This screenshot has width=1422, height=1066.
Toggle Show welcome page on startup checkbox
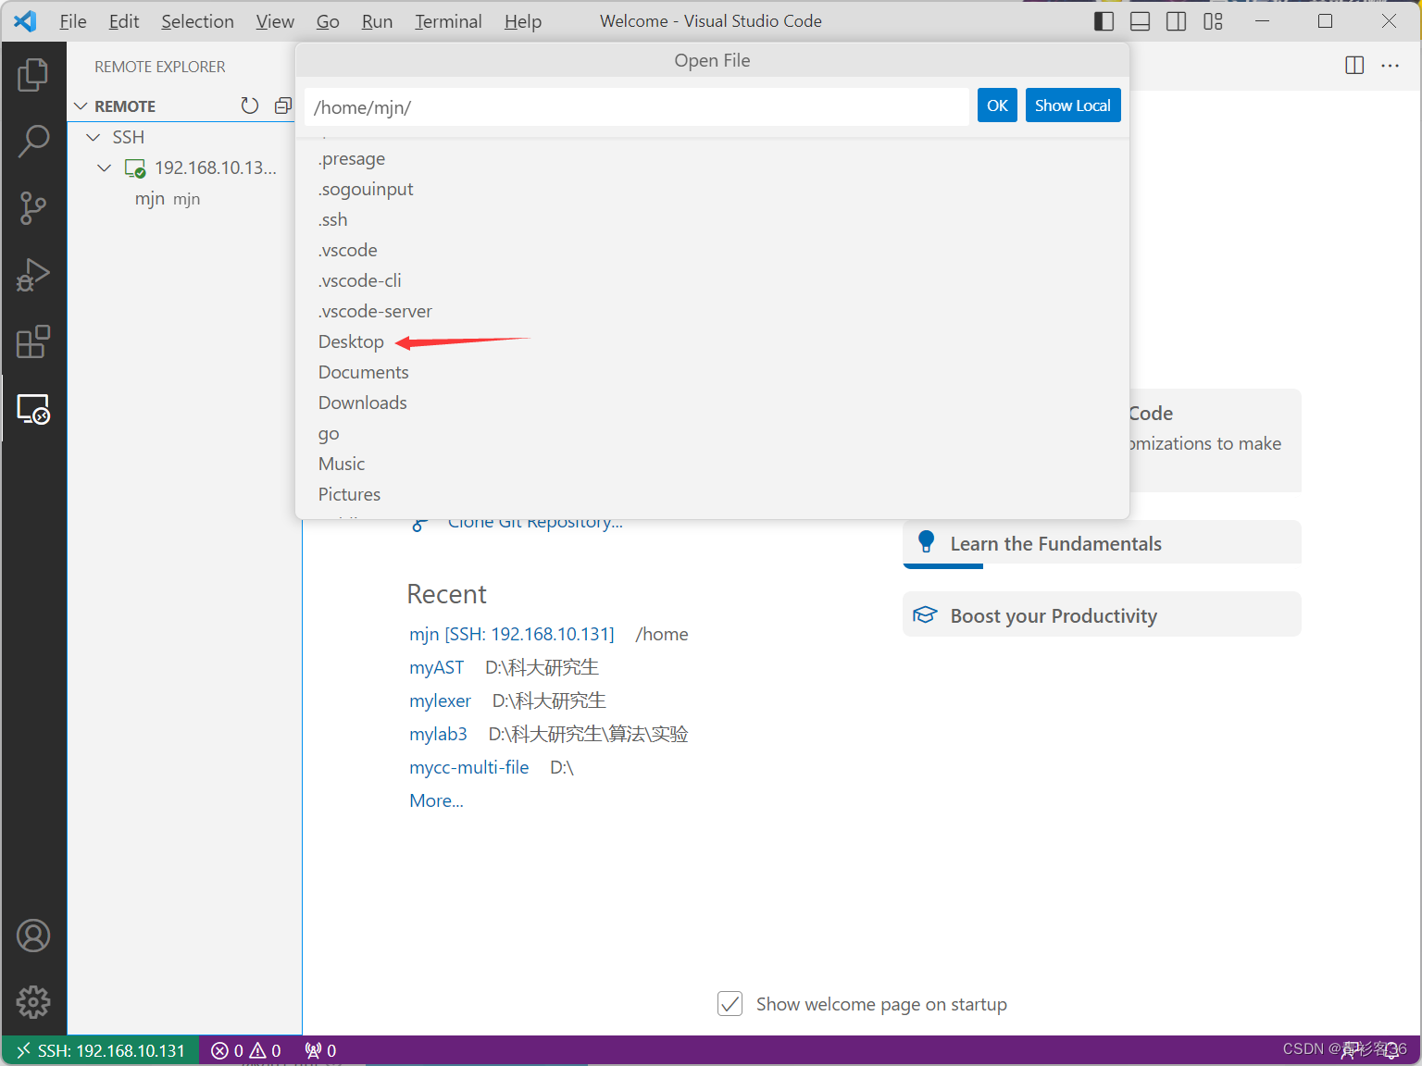click(x=730, y=1003)
